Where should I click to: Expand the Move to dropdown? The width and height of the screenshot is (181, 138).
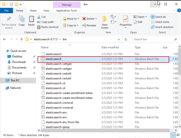pos(78,19)
